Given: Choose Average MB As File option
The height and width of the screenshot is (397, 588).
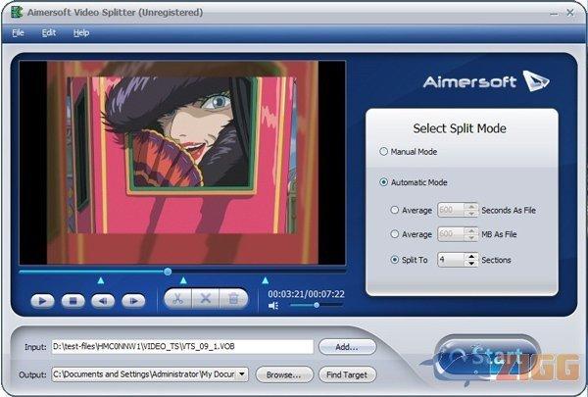Looking at the screenshot, I should (394, 234).
